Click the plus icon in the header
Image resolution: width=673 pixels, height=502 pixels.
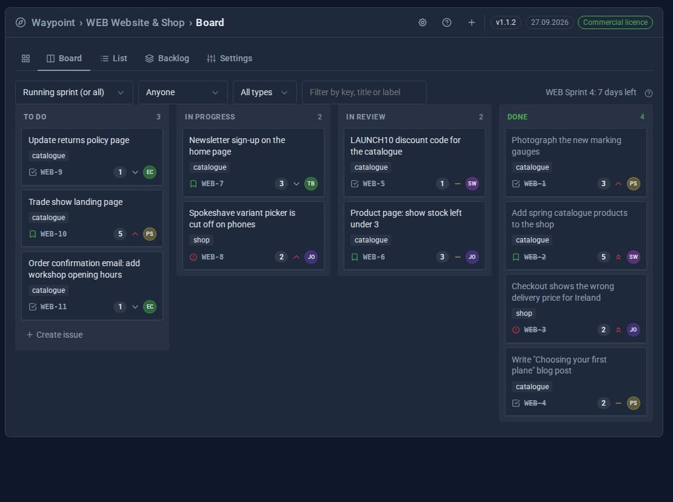click(471, 22)
